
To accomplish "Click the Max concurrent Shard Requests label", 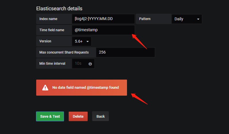I will coord(64,52).
